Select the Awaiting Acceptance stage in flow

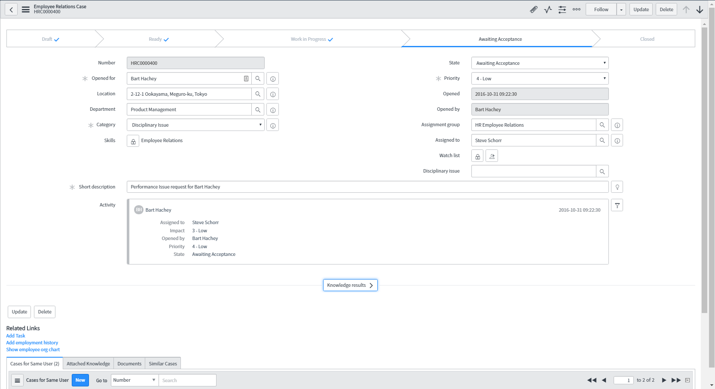click(500, 39)
